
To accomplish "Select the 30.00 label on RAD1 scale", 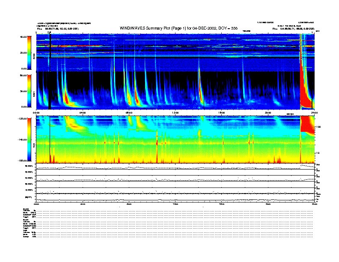I will click(23, 91).
